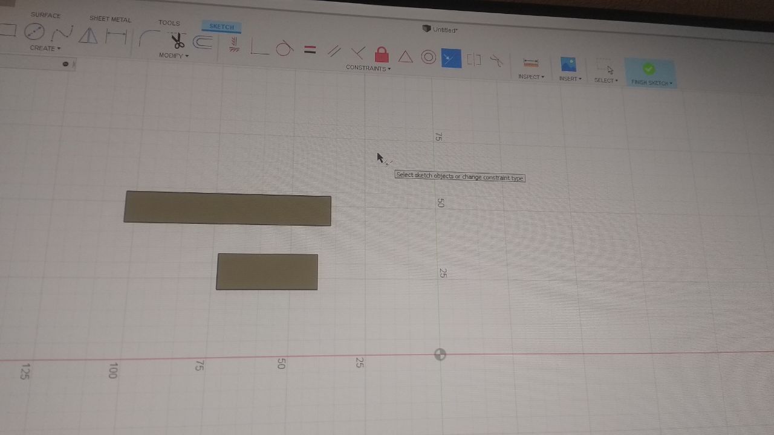Apply the Tangent constraint
Image resolution: width=774 pixels, height=435 pixels.
point(284,48)
